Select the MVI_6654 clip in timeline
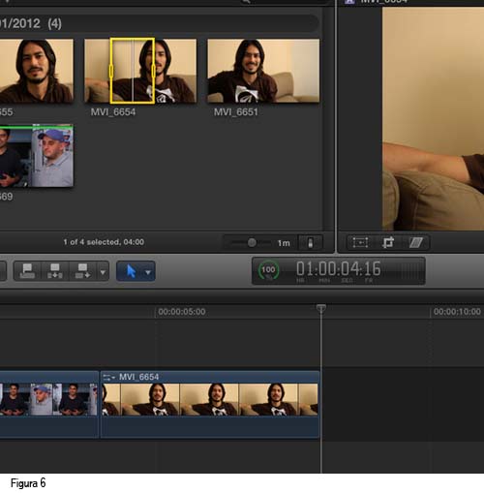 coord(210,404)
